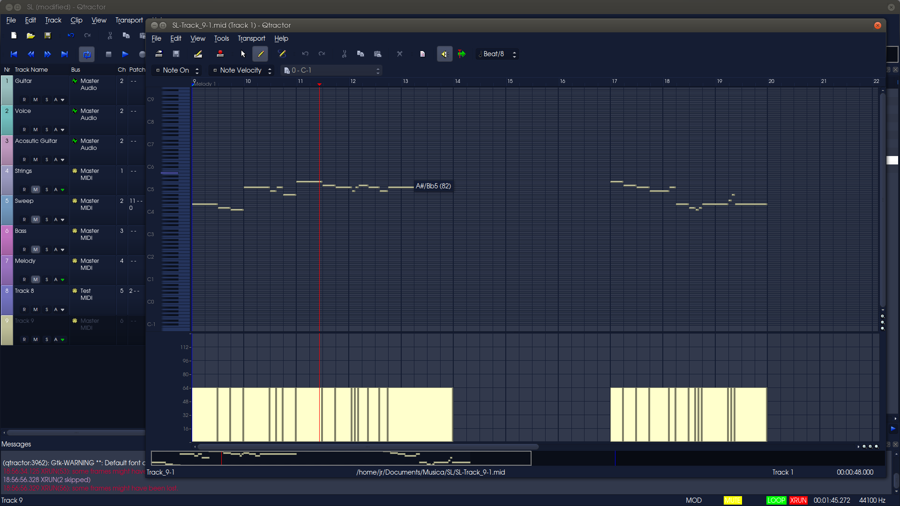Screen dimensions: 900x506
Task: Open the folder icon in main toolbar
Action: [x=30, y=36]
